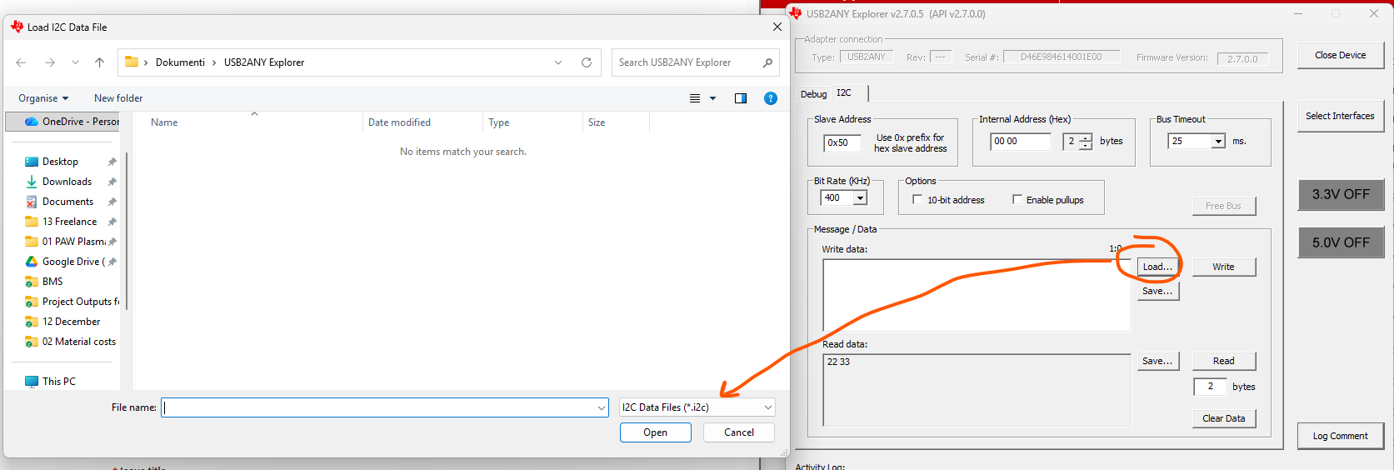
Task: Click Load... for write data
Action: point(1157,267)
